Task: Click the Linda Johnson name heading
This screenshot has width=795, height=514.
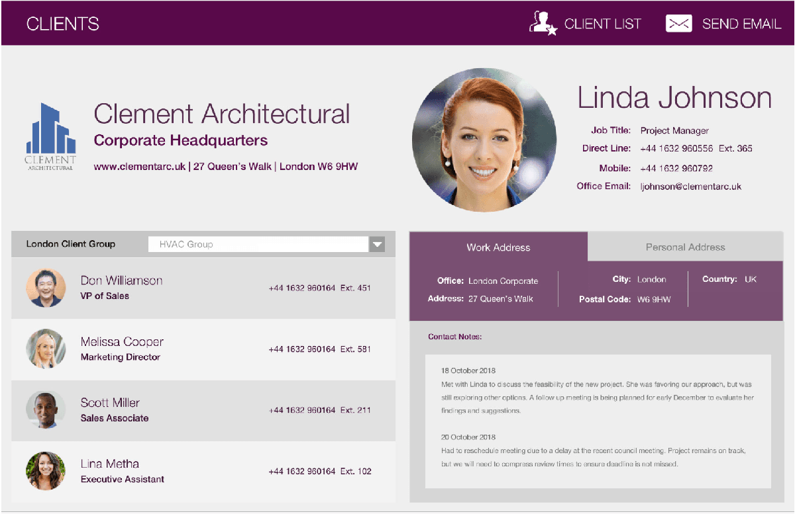Action: tap(674, 98)
